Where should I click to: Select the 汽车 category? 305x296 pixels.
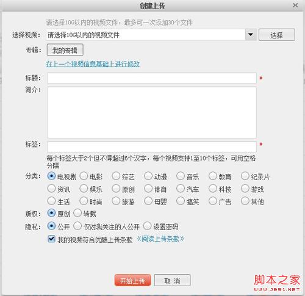click(181, 189)
